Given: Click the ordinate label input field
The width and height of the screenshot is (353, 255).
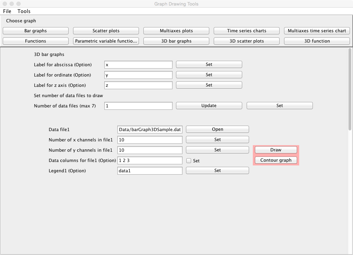Looking at the screenshot, I should (139, 75).
